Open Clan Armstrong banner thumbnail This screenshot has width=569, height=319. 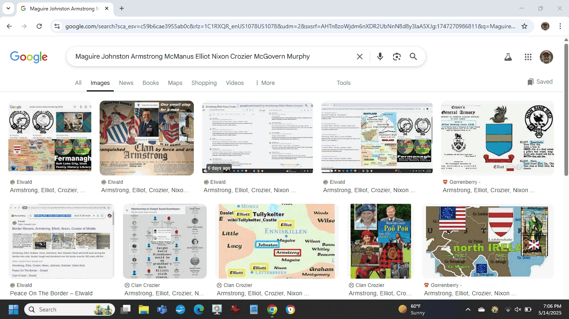(147, 138)
